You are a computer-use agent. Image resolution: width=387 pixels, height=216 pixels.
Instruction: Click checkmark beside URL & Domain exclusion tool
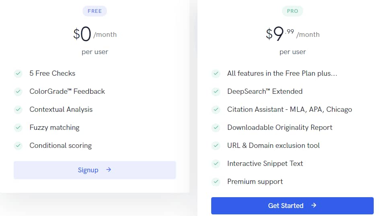click(216, 145)
